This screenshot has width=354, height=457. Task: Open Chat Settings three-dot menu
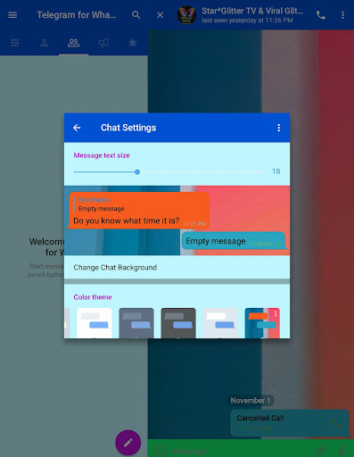pos(278,128)
